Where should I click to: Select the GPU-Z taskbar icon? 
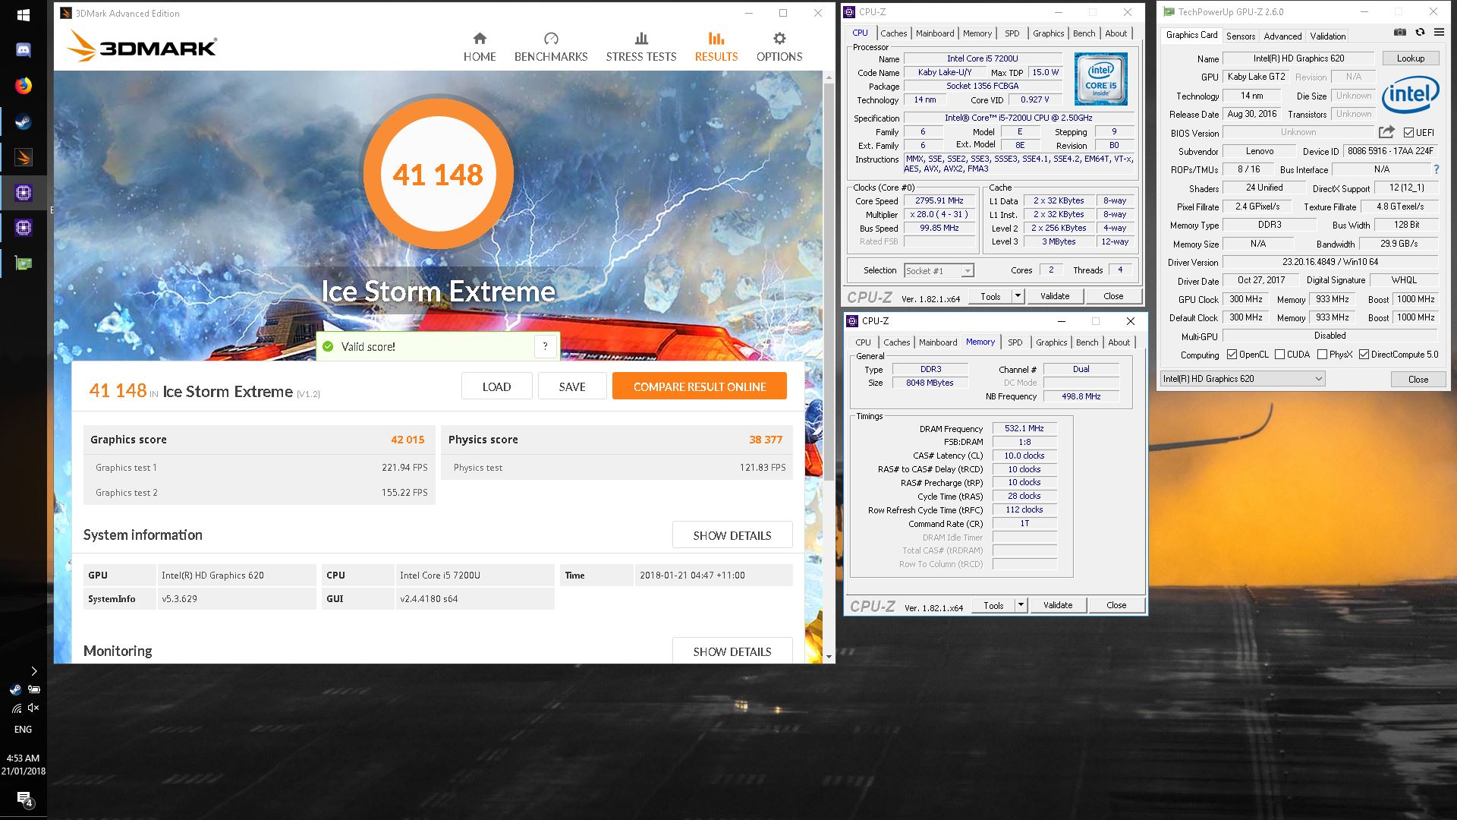pos(23,263)
